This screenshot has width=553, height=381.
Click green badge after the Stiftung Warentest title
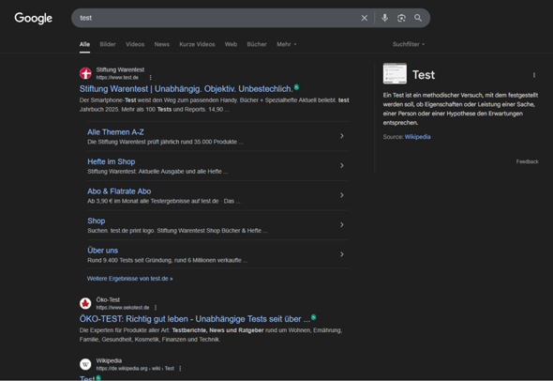click(x=296, y=87)
